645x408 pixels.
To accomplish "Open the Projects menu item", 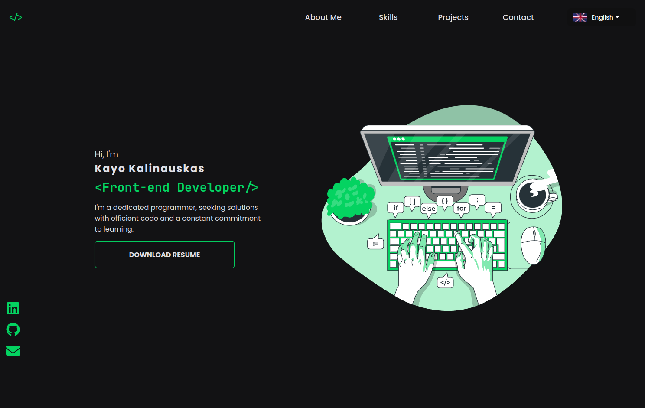I will (453, 17).
